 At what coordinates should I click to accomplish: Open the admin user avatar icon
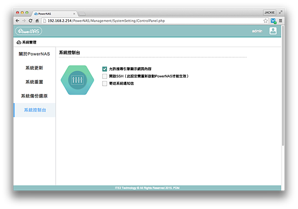tap(273, 31)
